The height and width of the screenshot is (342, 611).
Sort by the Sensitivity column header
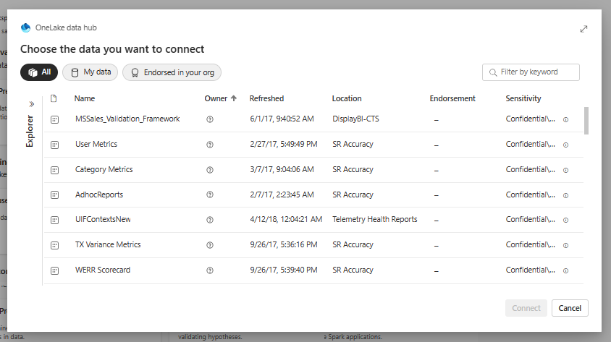(523, 98)
